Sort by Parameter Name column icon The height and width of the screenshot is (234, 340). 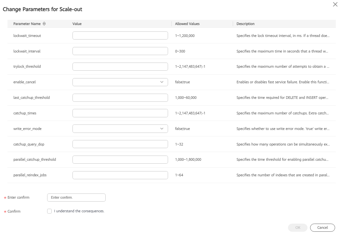44,24
